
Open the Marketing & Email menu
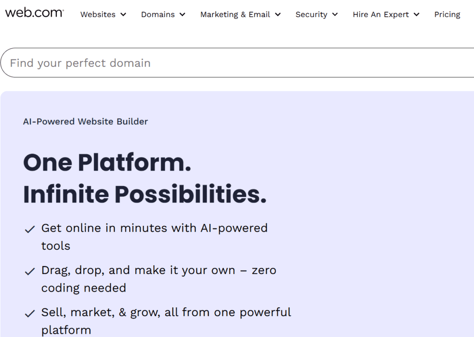click(235, 14)
